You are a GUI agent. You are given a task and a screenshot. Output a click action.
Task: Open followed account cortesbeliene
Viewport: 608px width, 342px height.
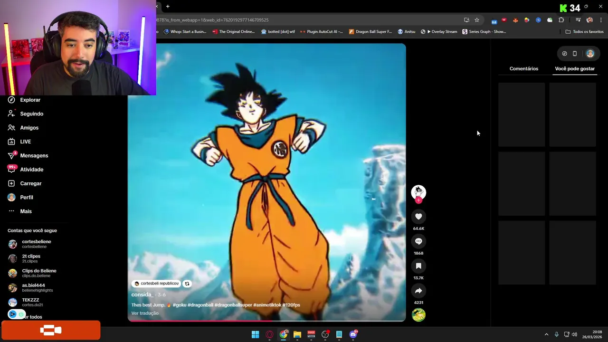30,244
